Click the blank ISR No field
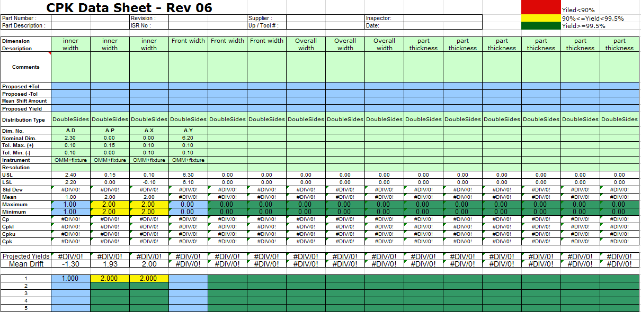The height and width of the screenshot is (312, 641). coord(207,25)
